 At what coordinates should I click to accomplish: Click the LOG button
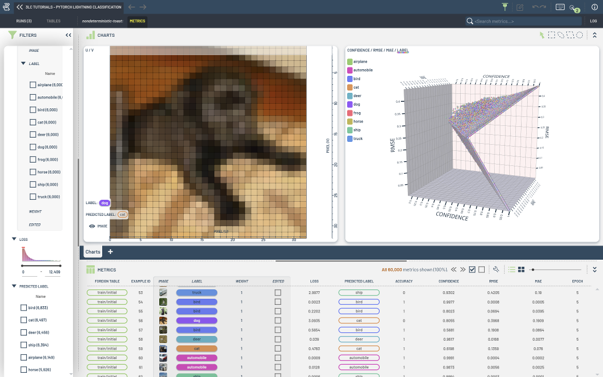click(x=594, y=21)
